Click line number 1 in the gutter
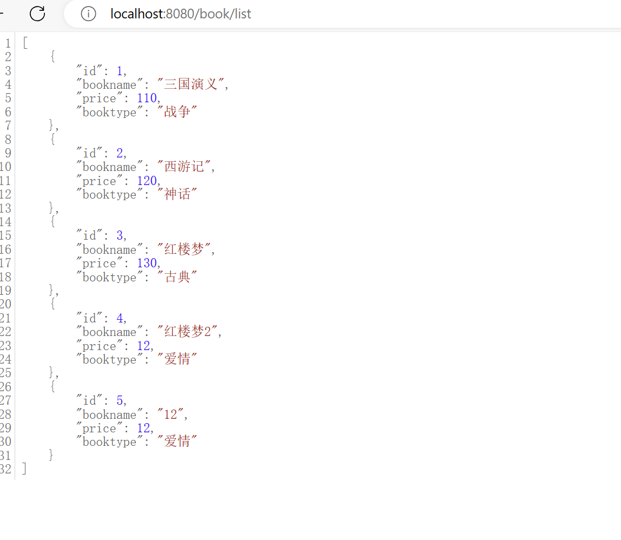 point(8,43)
